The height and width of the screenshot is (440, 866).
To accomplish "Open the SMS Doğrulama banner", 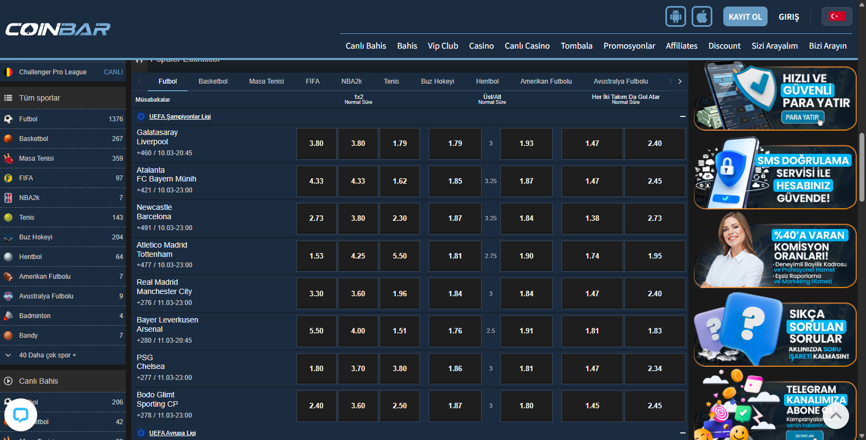I will pos(775,177).
